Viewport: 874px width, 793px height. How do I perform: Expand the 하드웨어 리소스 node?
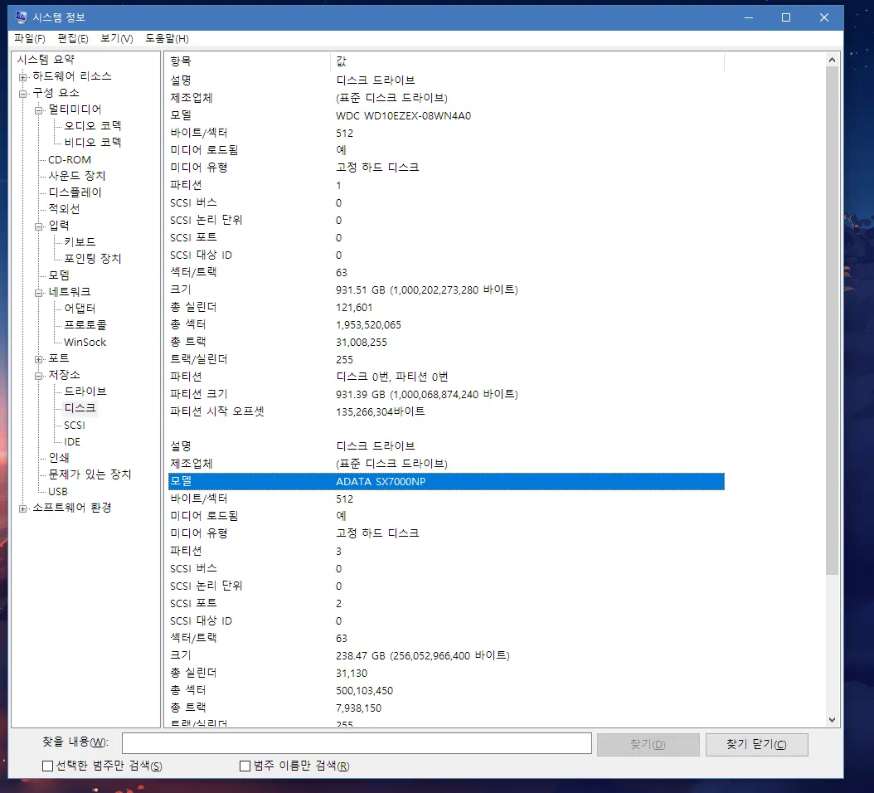click(23, 76)
